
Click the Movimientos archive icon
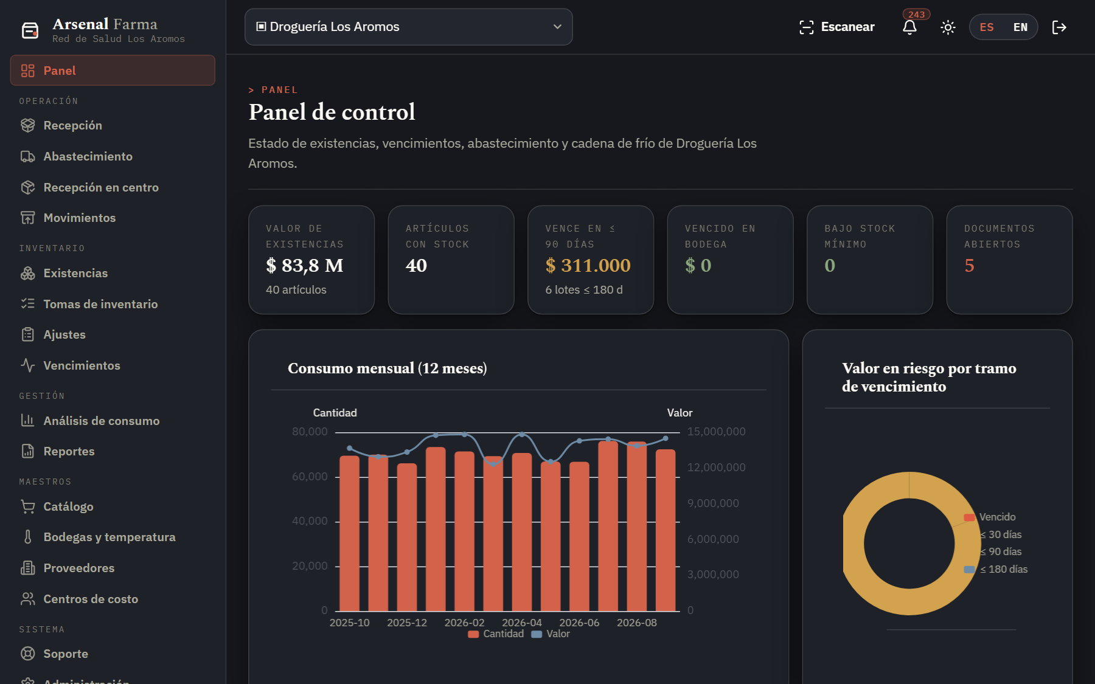pos(28,218)
